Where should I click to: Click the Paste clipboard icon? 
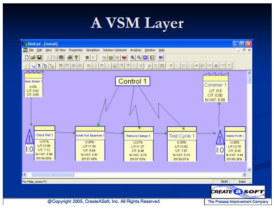point(61,58)
